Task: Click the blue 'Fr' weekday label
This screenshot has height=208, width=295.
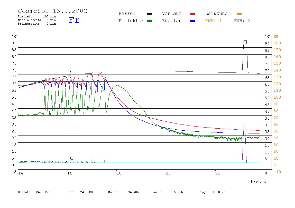Action: pos(74,20)
